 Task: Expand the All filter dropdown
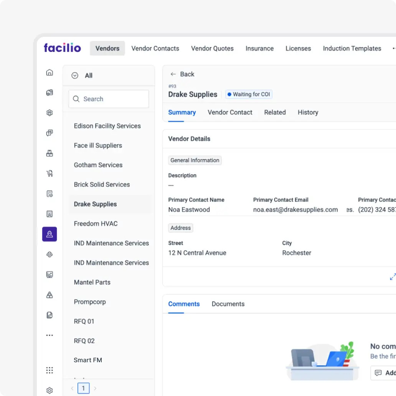point(83,76)
